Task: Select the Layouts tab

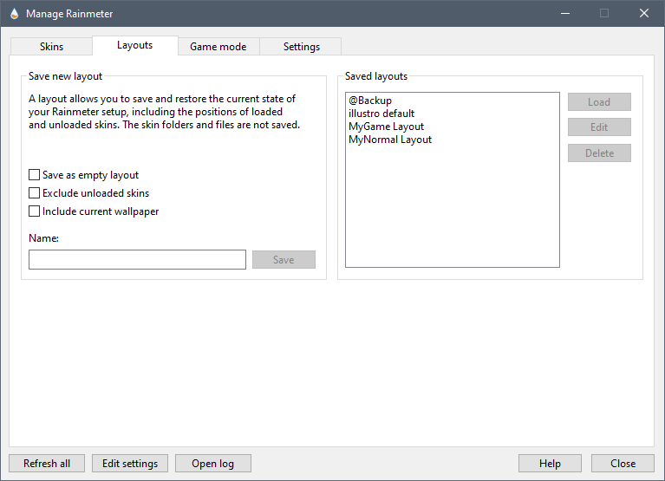Action: [x=135, y=45]
